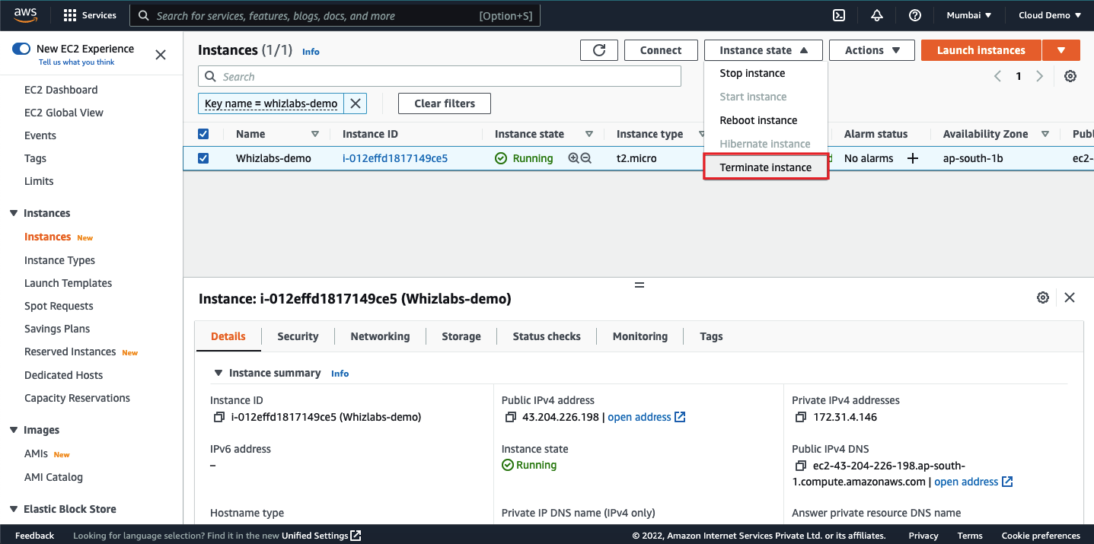
Task: Refresh the instances list
Action: pyautogui.click(x=599, y=50)
